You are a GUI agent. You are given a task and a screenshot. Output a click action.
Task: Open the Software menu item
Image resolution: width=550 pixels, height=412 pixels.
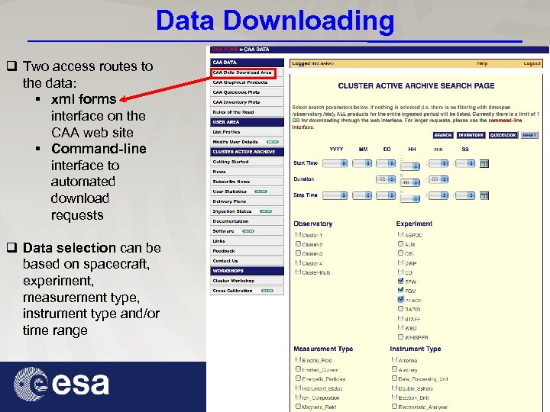tap(247, 231)
